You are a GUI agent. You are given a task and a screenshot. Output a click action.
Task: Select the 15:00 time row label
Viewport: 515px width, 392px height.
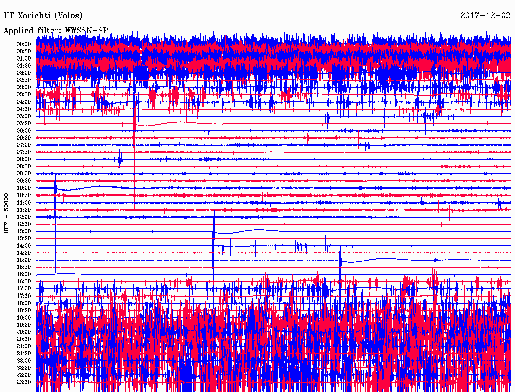point(24,260)
